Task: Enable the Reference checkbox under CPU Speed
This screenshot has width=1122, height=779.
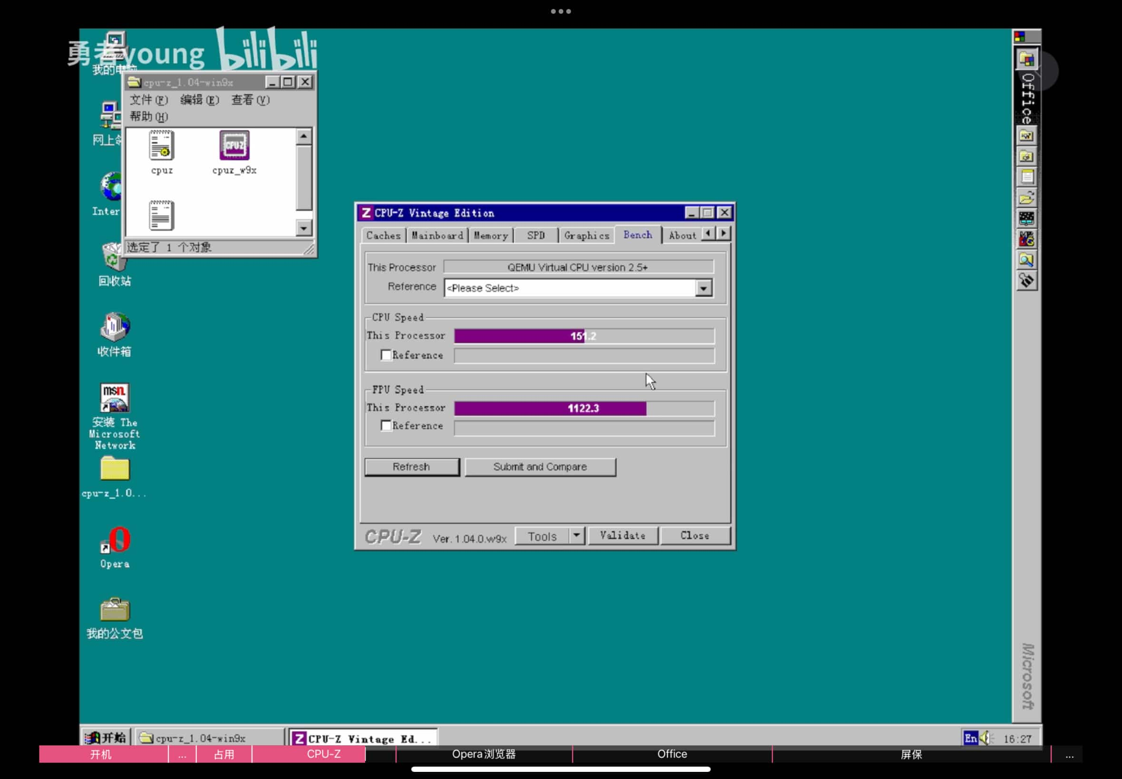Action: [x=386, y=355]
